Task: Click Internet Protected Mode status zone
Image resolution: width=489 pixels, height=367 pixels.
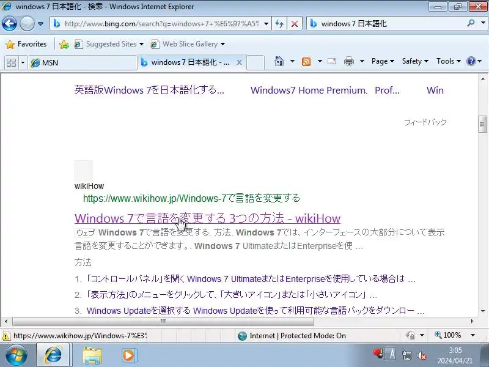Action: pos(292,336)
